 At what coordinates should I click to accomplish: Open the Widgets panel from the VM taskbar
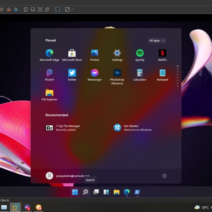coord(106,192)
